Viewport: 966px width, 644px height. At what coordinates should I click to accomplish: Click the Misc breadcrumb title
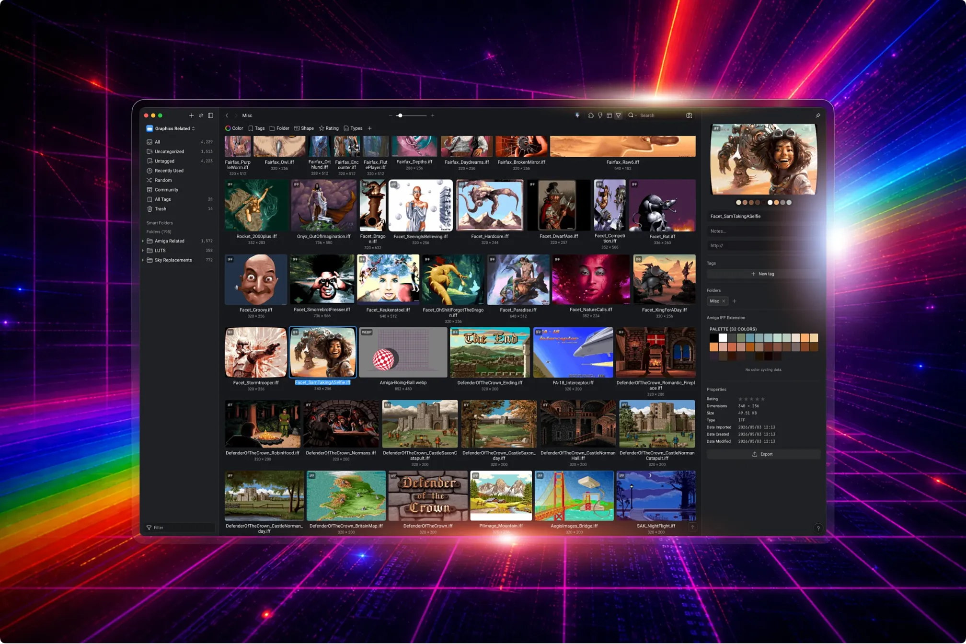247,115
